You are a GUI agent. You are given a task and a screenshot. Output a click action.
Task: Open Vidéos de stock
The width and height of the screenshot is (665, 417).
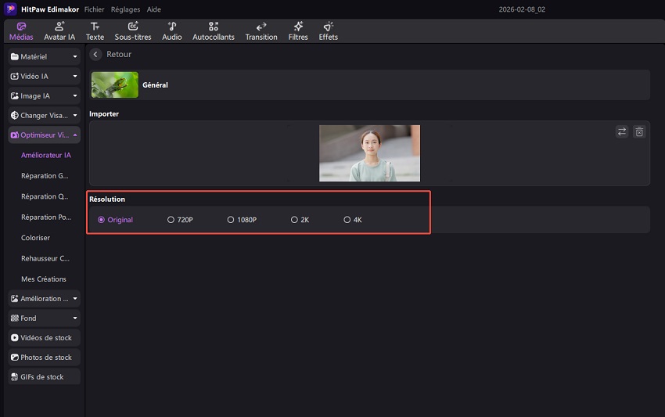coord(44,338)
